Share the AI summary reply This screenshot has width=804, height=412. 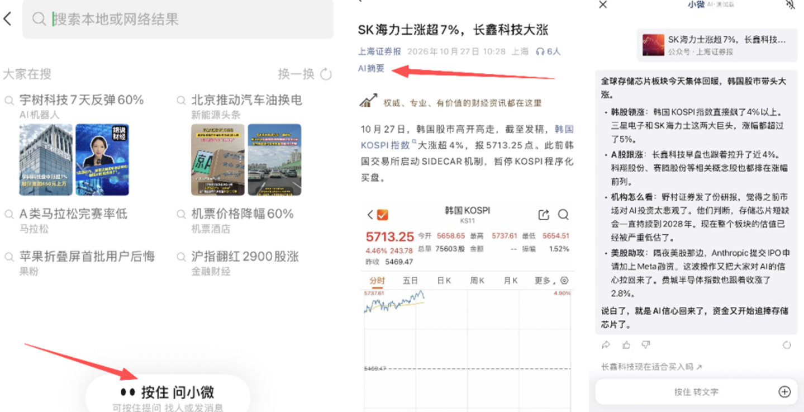(606, 345)
